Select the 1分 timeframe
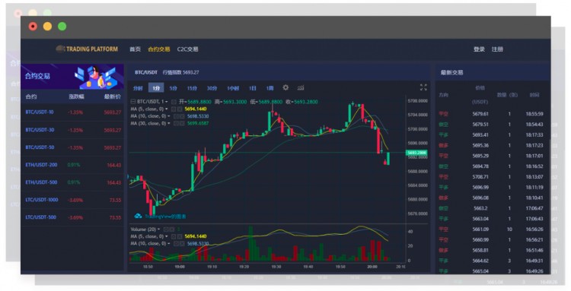Screen dimensions: 571x291 pyautogui.click(x=156, y=88)
